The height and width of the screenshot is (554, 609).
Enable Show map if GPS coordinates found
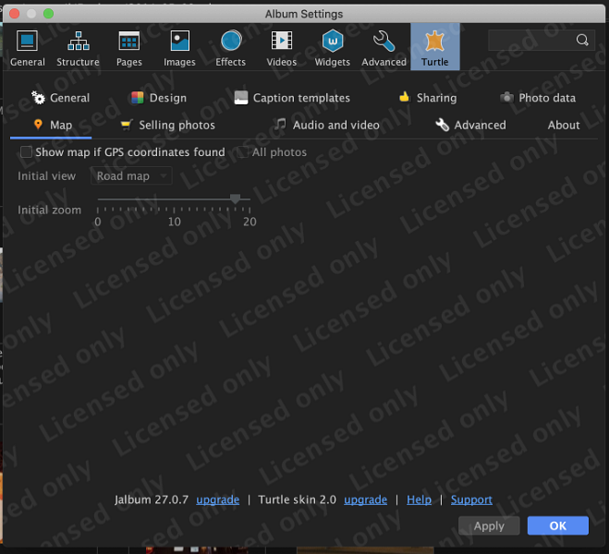(26, 151)
